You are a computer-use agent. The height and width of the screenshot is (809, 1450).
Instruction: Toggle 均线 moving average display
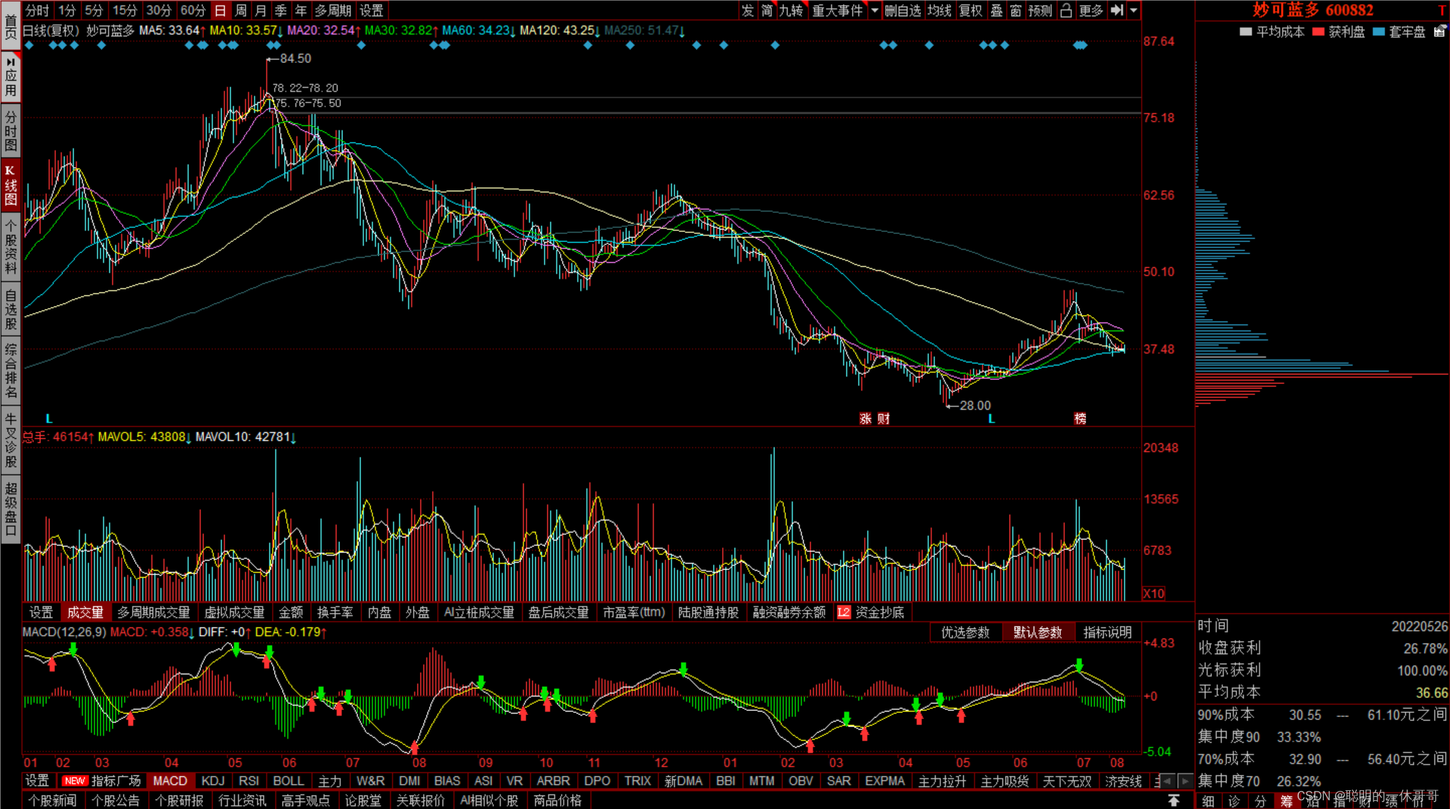939,10
